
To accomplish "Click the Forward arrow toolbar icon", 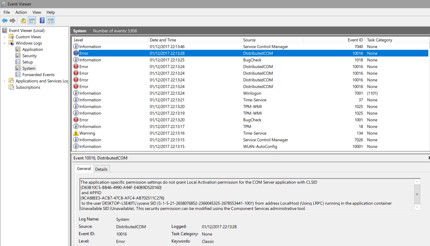I will click(x=13, y=20).
